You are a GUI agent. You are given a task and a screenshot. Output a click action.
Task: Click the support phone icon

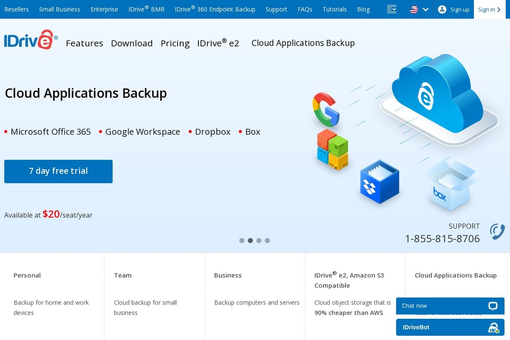click(x=497, y=232)
